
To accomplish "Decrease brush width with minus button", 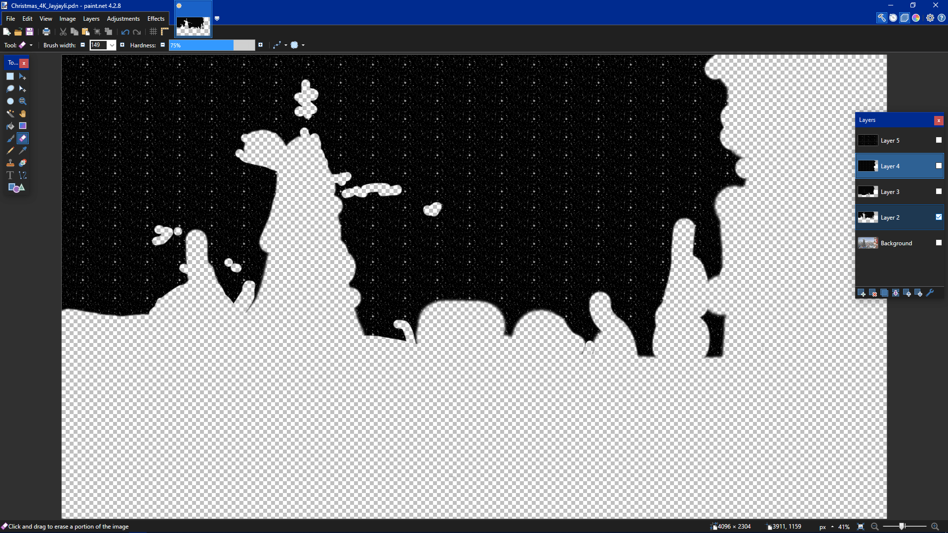I will (x=82, y=45).
